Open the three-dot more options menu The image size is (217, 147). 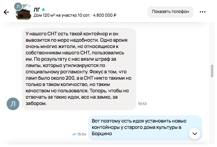203,12
